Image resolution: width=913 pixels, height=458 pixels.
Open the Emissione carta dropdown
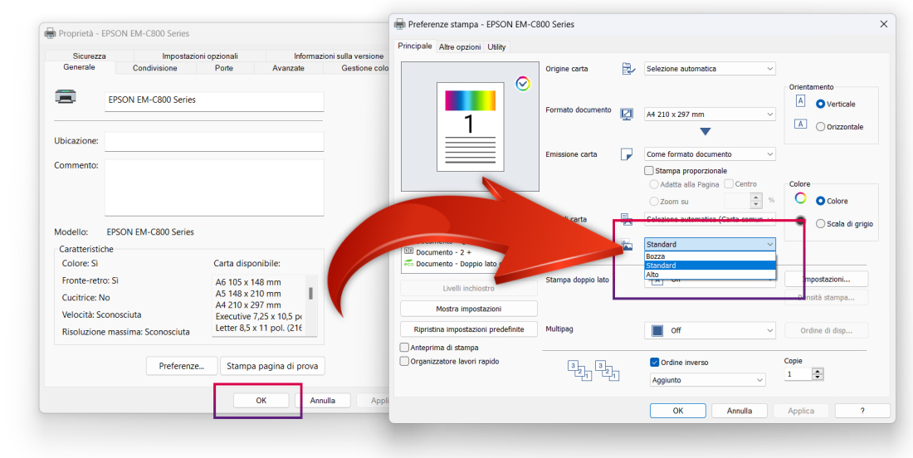[710, 154]
